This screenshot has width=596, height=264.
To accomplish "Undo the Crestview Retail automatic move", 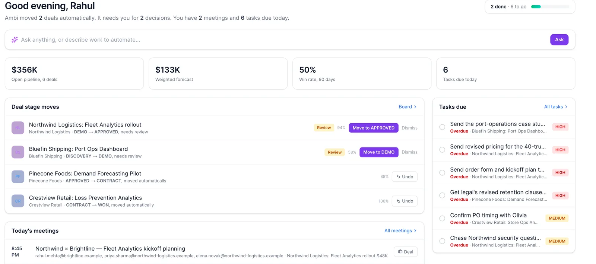I will 405,201.
